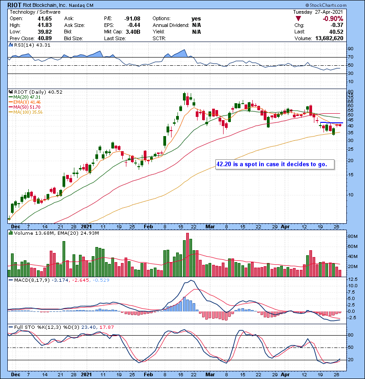Click the EPS value -0.44
The height and width of the screenshot is (379, 365).
(x=134, y=25)
